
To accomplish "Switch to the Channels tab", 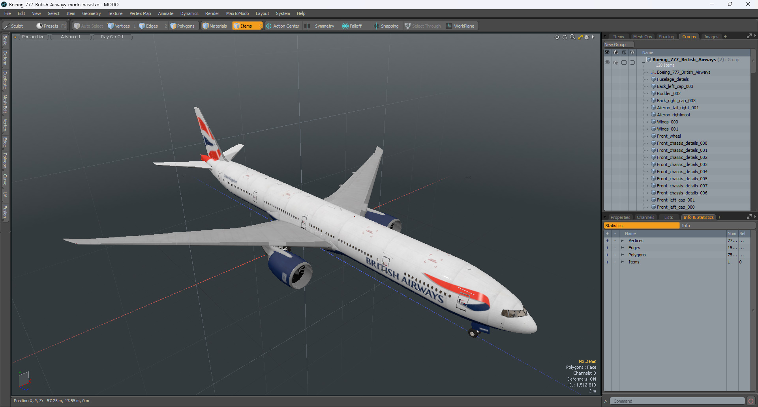I will coord(645,217).
